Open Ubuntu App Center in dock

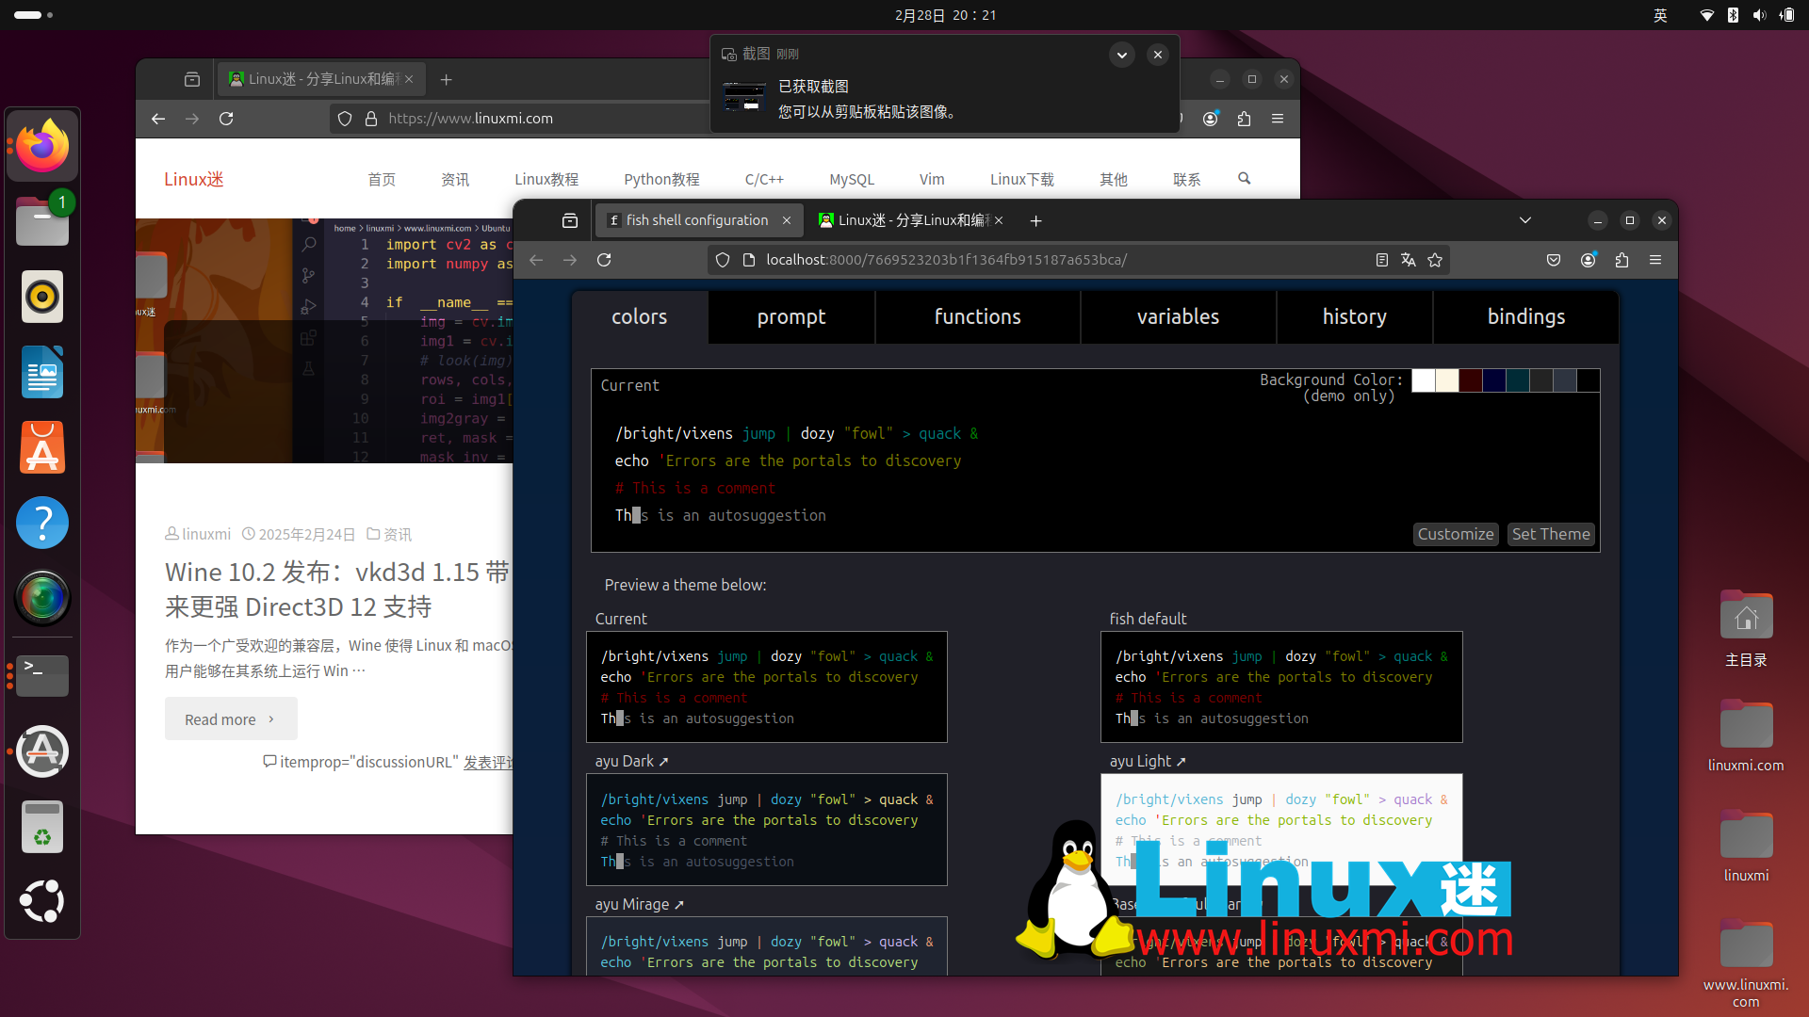[x=42, y=447]
